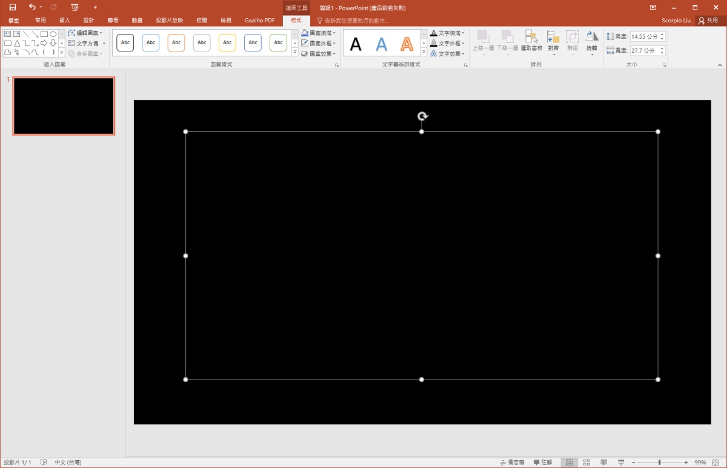
Task: Click fit slide to window icon
Action: (717, 463)
